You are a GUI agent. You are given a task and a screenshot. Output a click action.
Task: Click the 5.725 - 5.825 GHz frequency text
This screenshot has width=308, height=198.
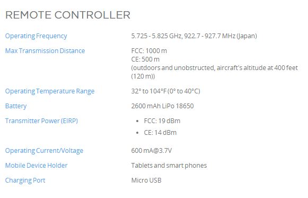coord(156,36)
